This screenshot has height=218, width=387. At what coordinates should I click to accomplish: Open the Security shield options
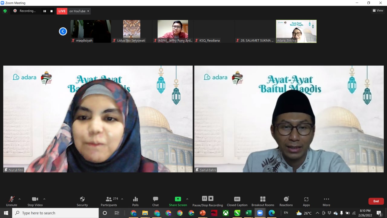click(82, 201)
